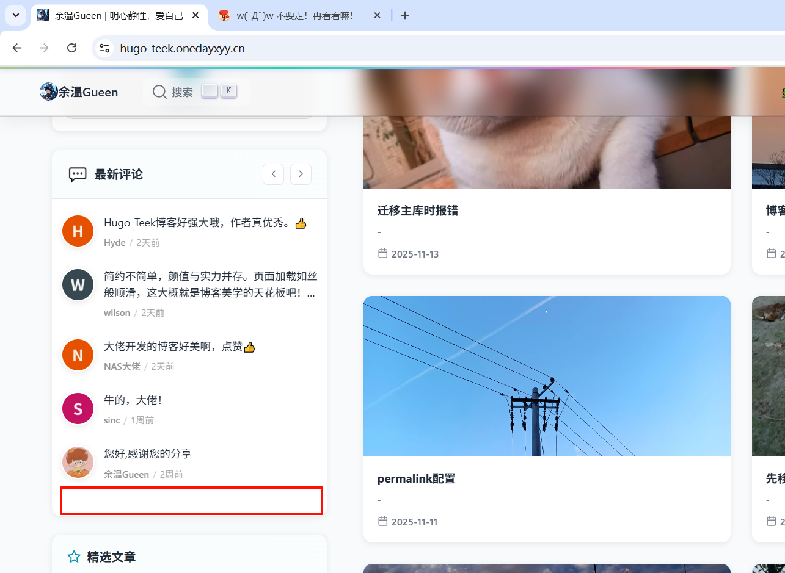Click the NAS大佬 orange N avatar

[x=78, y=355]
